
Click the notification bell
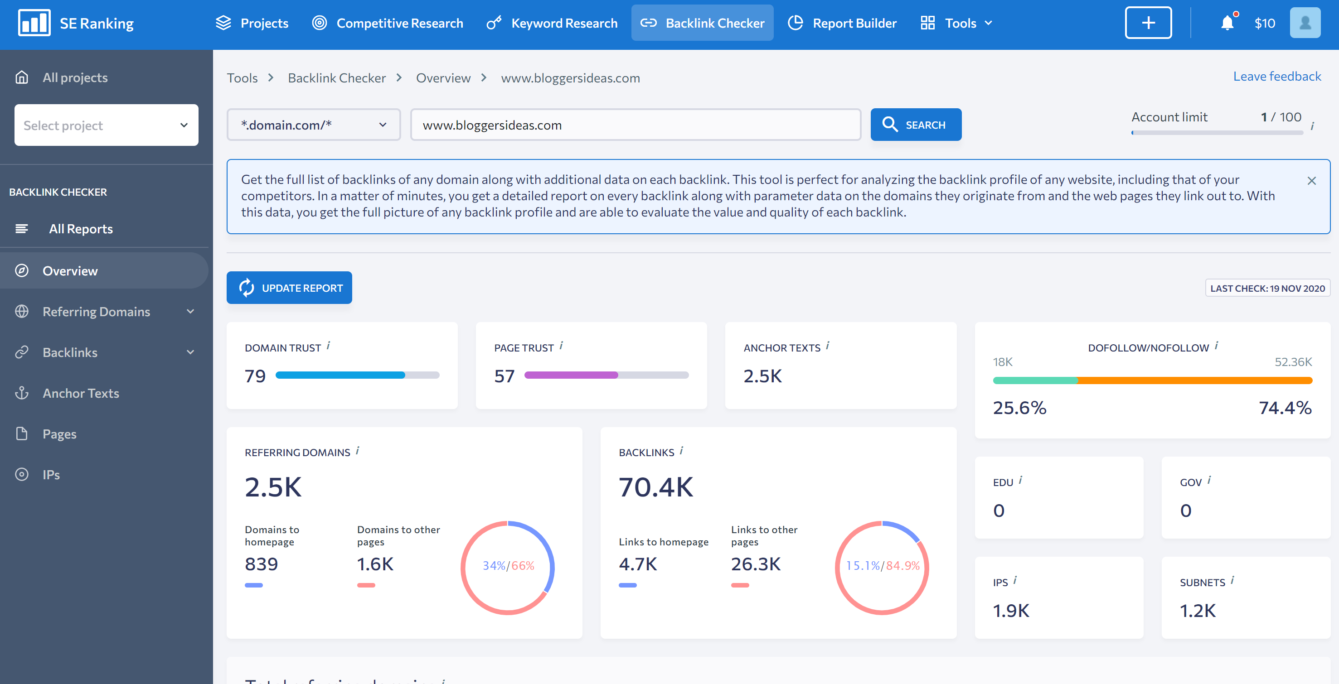tap(1227, 23)
